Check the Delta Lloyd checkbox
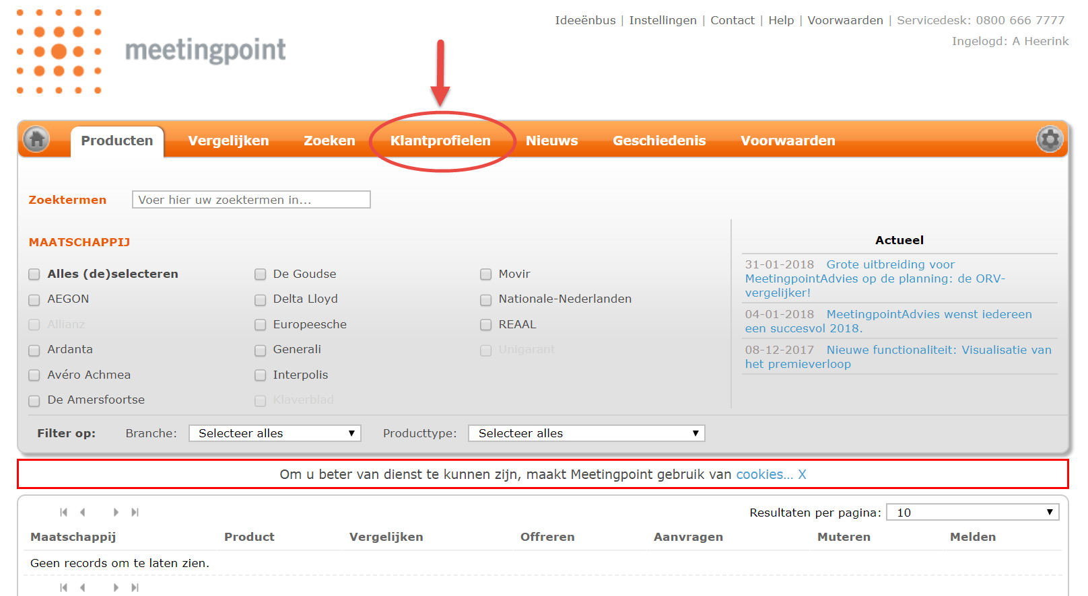 click(260, 300)
